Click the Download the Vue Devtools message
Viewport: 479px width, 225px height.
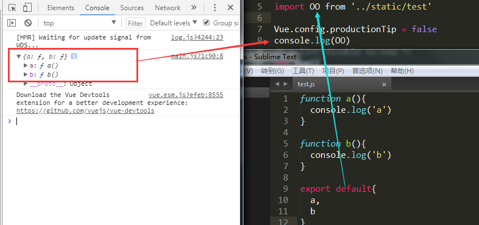pos(102,99)
